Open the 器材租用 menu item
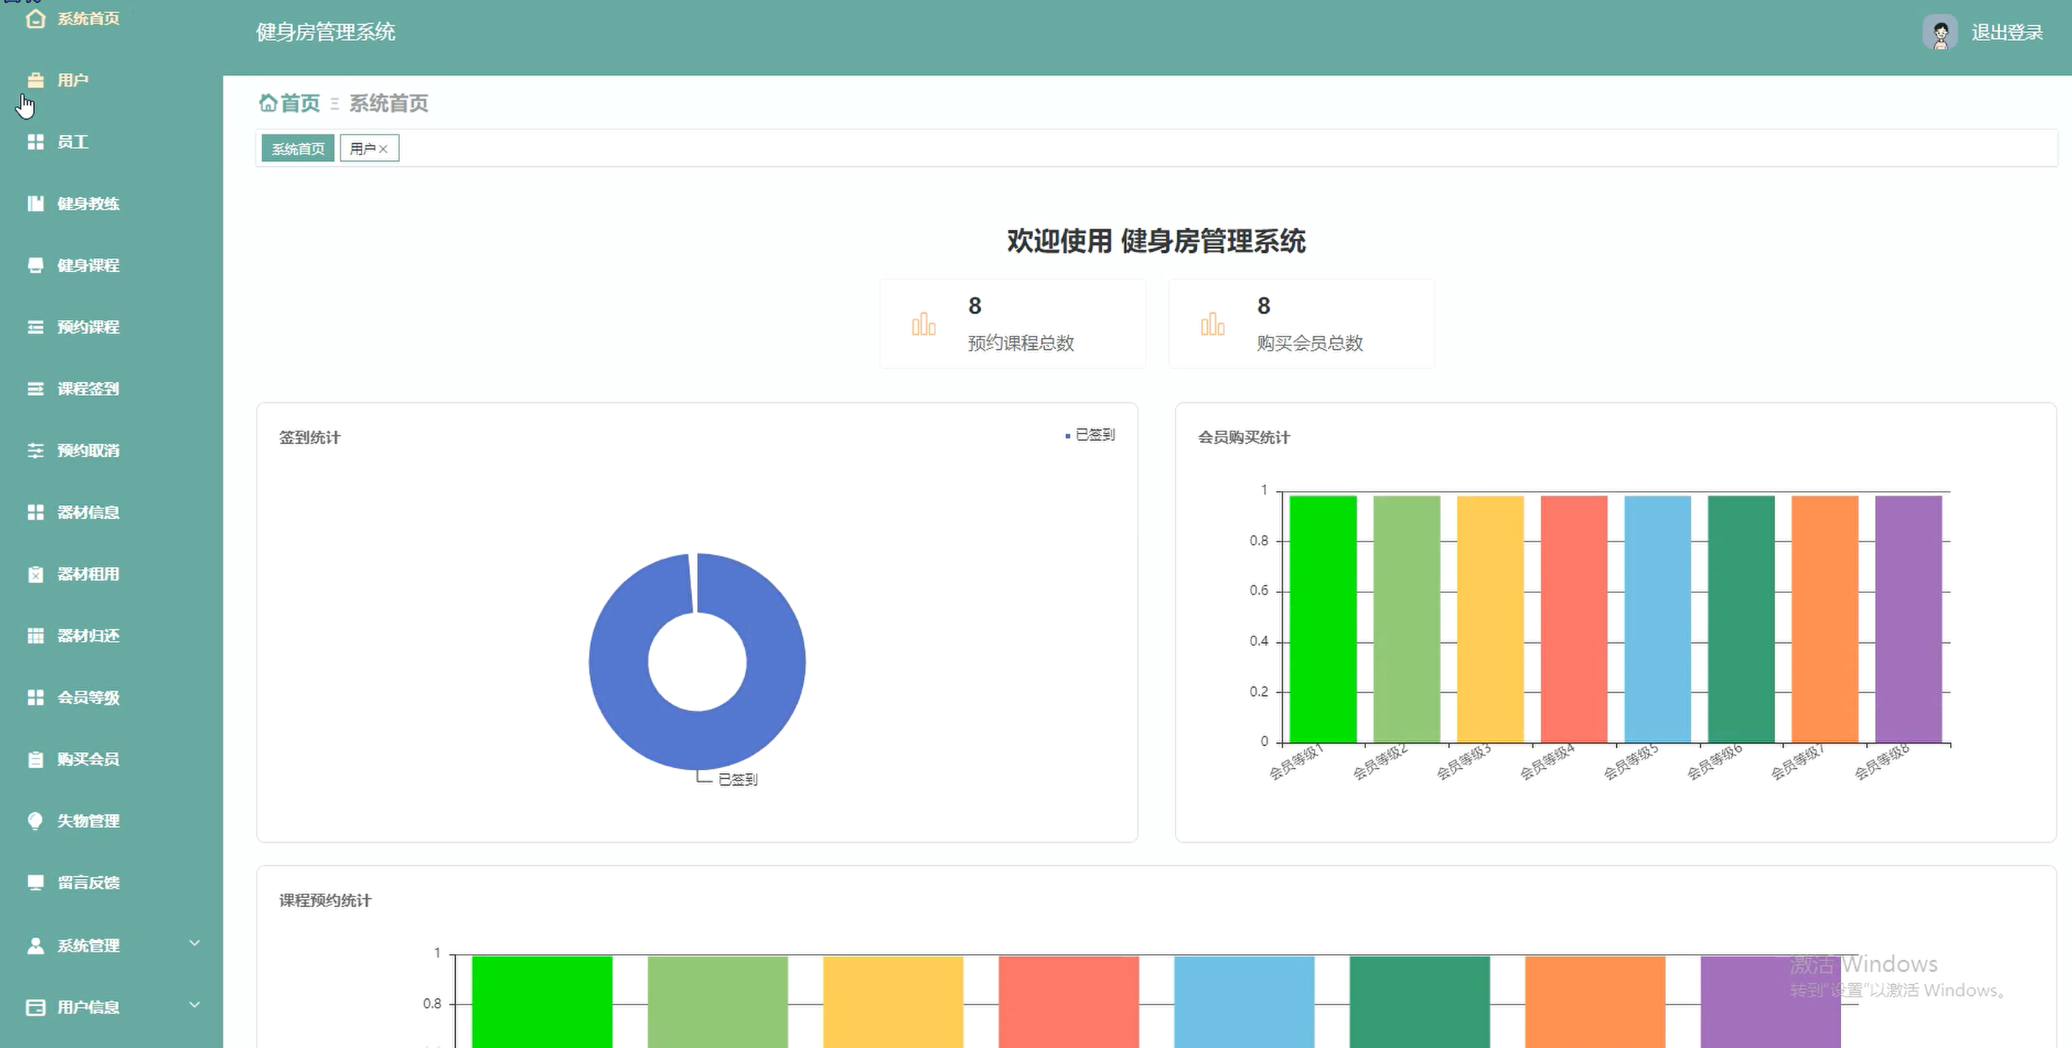The height and width of the screenshot is (1048, 2072). click(x=111, y=574)
